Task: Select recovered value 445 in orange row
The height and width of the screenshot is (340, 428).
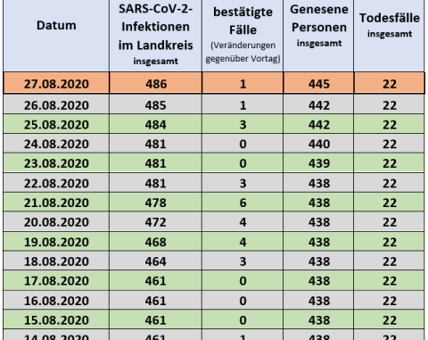Action: pos(318,84)
